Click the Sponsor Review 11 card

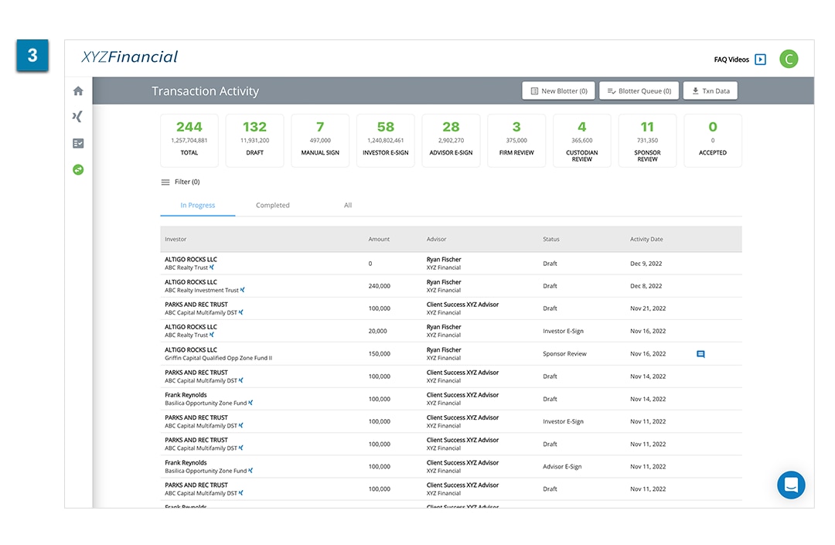[647, 140]
